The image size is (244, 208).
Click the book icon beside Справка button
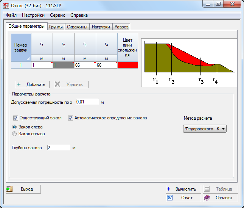207,197
